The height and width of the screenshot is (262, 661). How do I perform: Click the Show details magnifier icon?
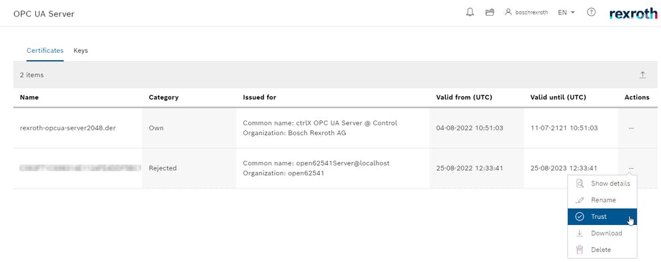coord(580,184)
